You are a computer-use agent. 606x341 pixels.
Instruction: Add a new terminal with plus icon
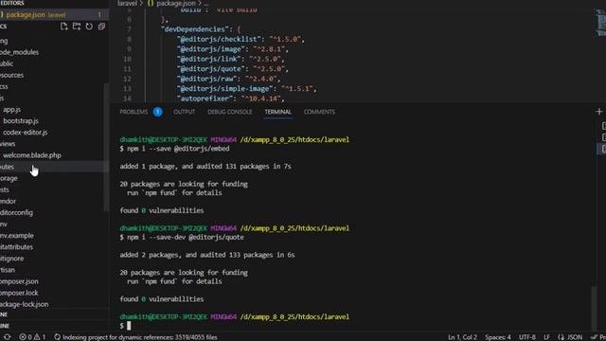tap(599, 112)
